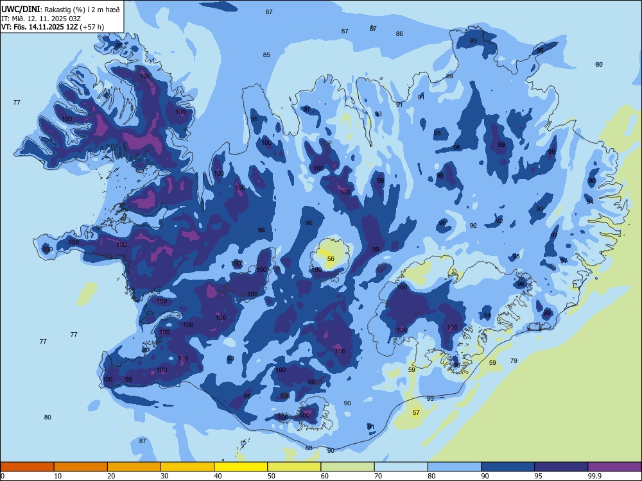Click the humidity value '89' on the map
The width and height of the screenshot is (642, 481).
coord(449,76)
